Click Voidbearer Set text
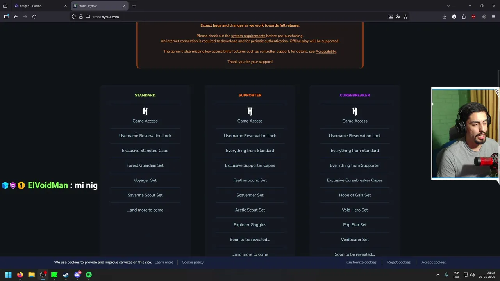 [355, 240]
